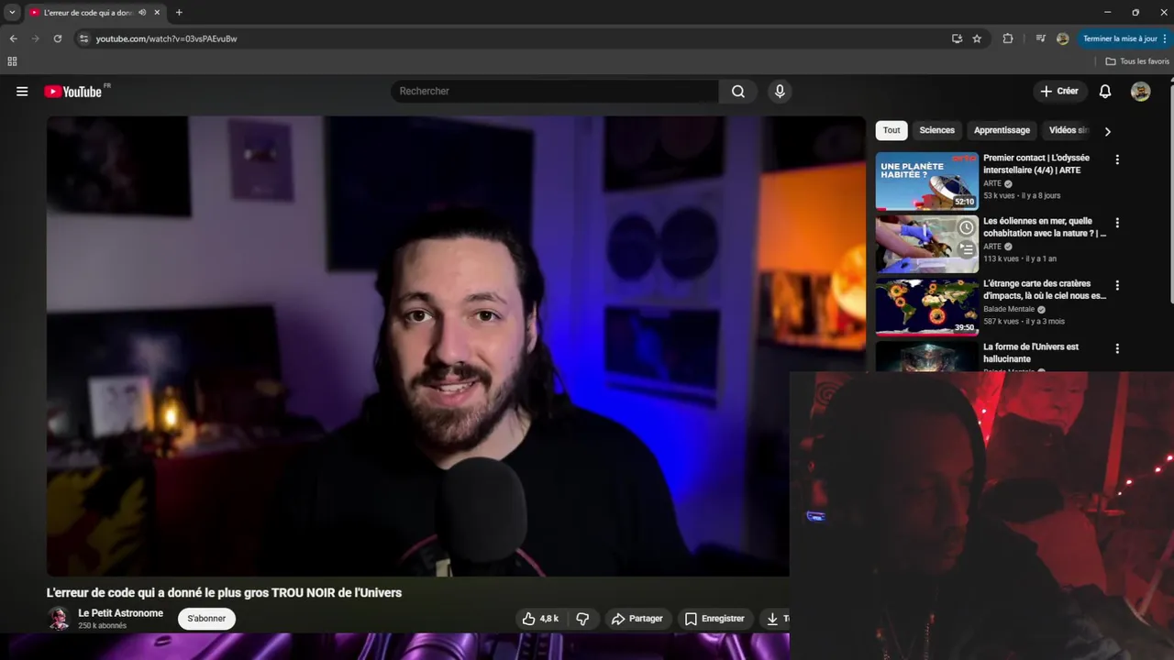Open the apps grid in bookmarks bar
The image size is (1174, 660).
pyautogui.click(x=12, y=61)
